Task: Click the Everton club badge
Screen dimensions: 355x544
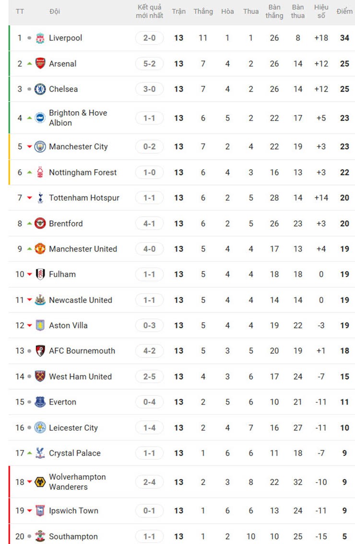Action: 40,402
